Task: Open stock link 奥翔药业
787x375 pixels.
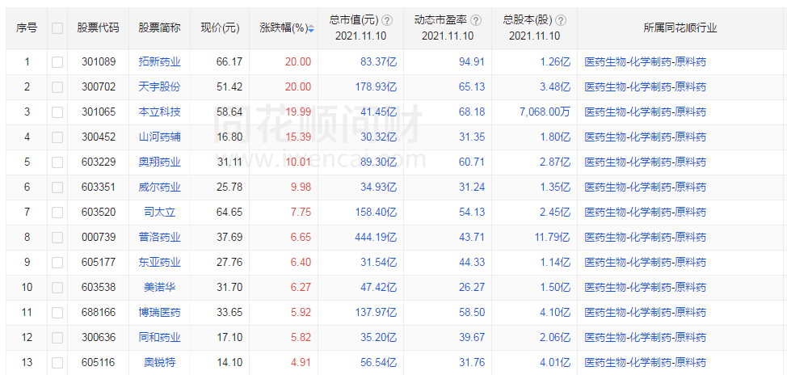Action: pos(160,162)
